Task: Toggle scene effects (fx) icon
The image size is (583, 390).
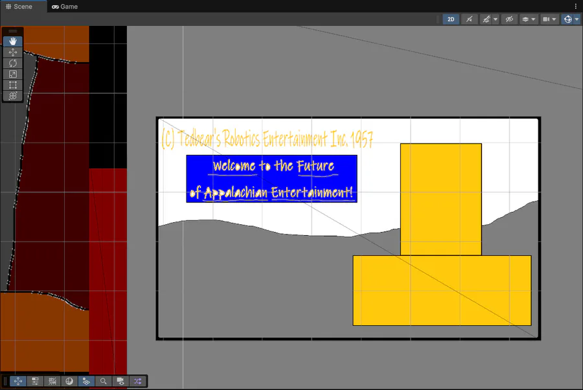Action: pyautogui.click(x=486, y=19)
